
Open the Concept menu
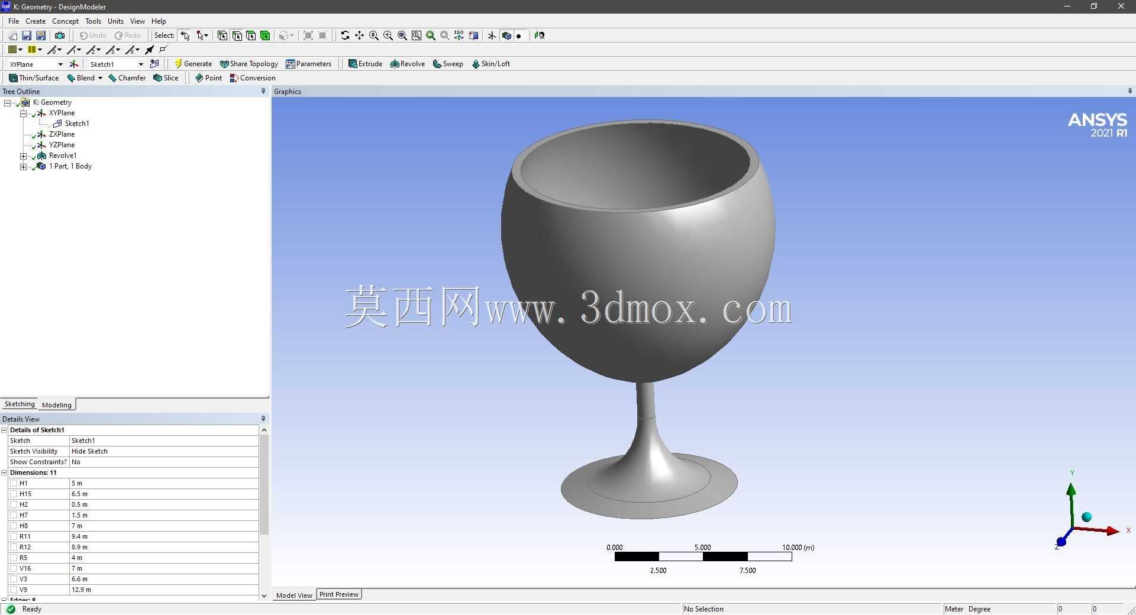coord(65,21)
